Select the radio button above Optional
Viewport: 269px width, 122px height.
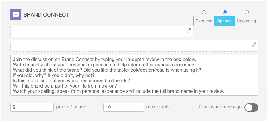(x=225, y=12)
